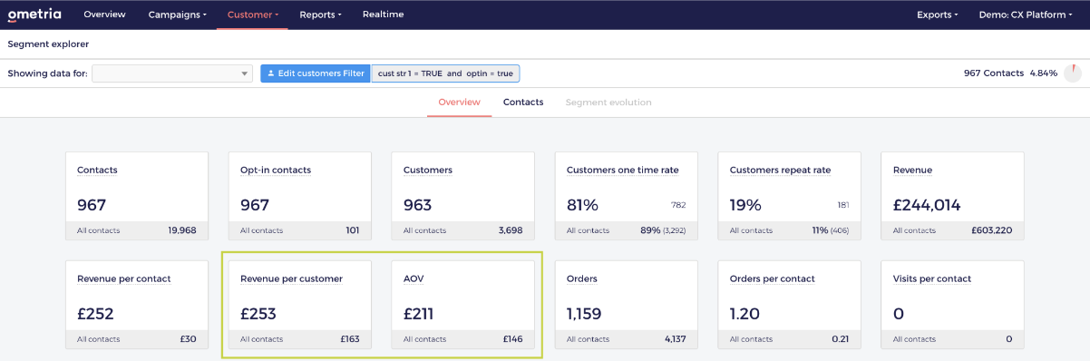1090x361 pixels.
Task: Click all-contacts revenue £603,220
Action: 992,230
